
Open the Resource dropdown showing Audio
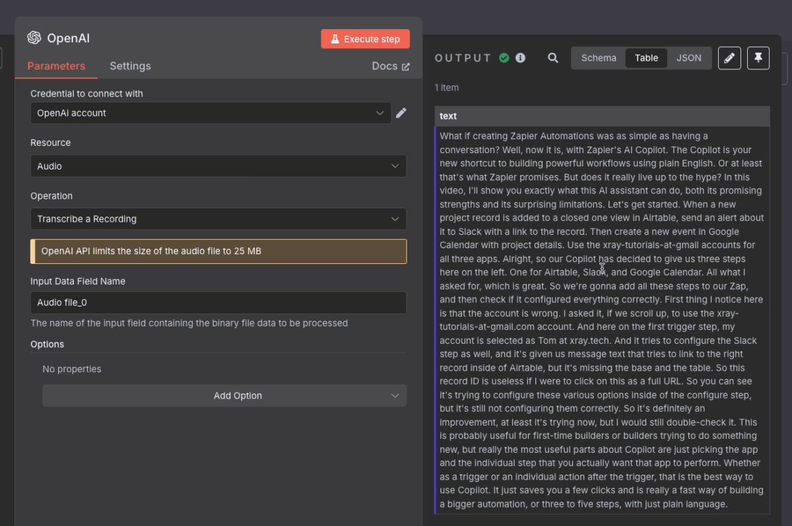pyautogui.click(x=218, y=166)
